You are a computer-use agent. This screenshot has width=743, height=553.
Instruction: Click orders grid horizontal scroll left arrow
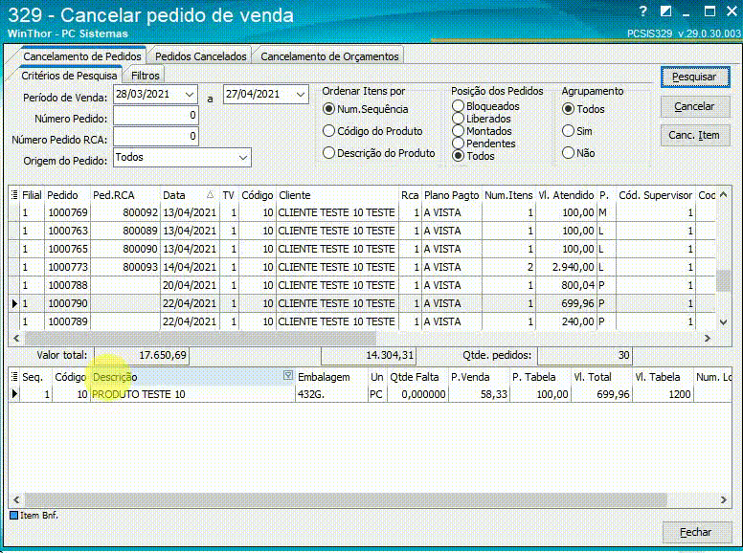16,338
